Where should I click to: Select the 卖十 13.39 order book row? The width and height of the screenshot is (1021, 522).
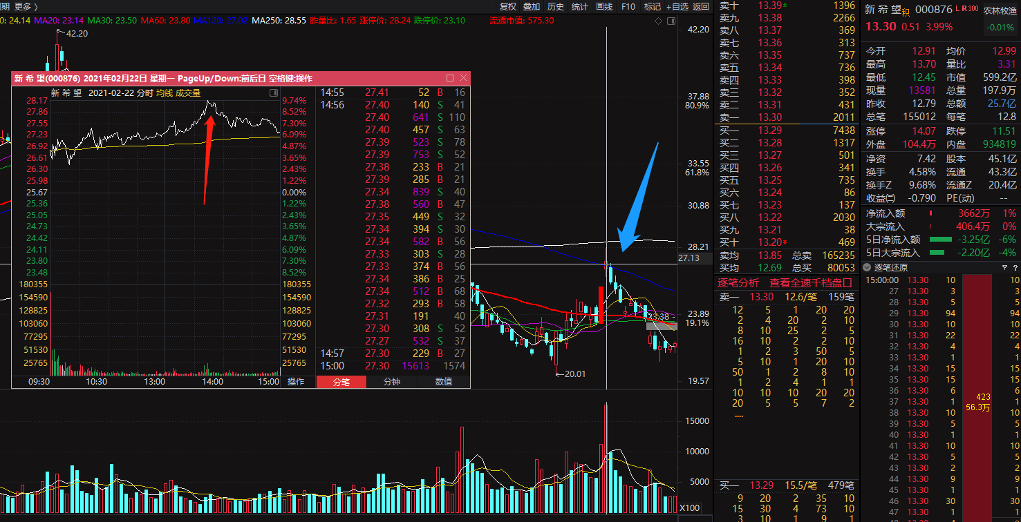coord(787,6)
